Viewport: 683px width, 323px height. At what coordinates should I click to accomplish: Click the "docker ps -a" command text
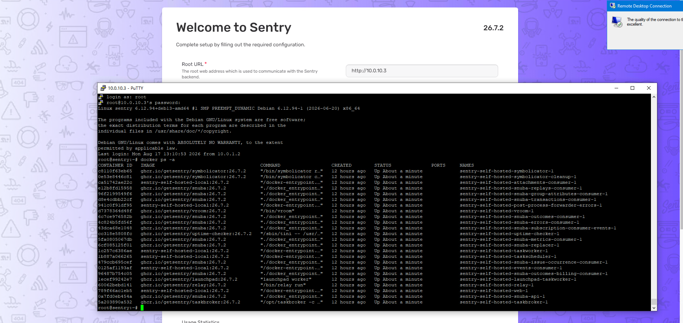[x=158, y=160]
